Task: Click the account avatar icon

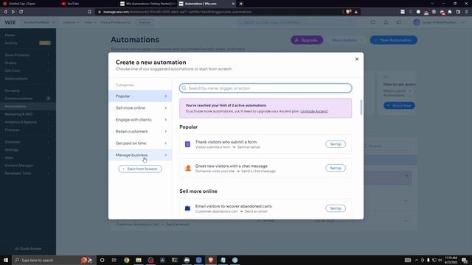Action: click(x=417, y=23)
